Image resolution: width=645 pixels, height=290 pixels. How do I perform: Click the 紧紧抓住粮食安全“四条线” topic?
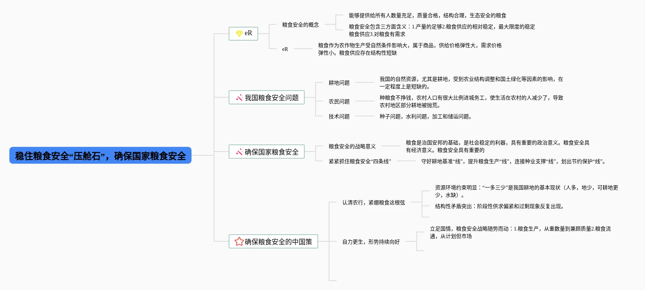pyautogui.click(x=359, y=161)
